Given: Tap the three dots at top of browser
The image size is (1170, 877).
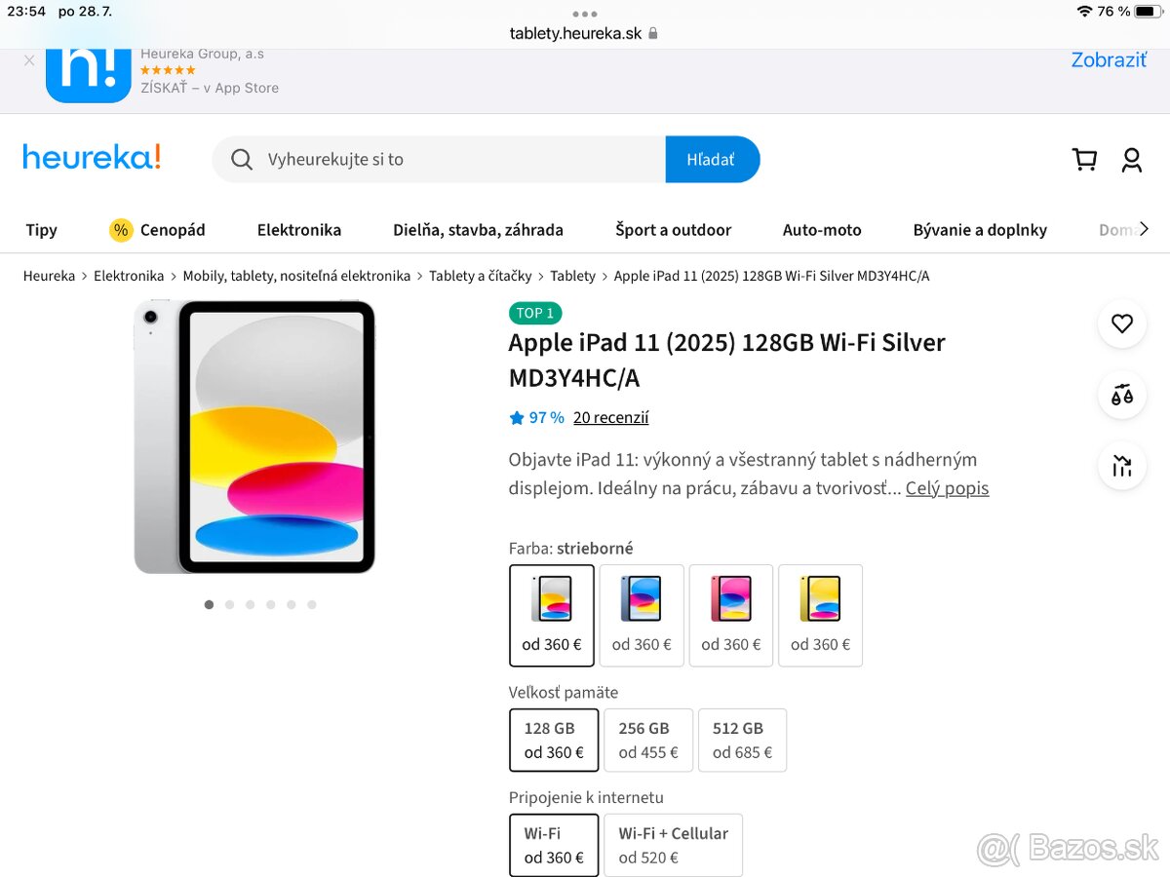Looking at the screenshot, I should pos(585,14).
